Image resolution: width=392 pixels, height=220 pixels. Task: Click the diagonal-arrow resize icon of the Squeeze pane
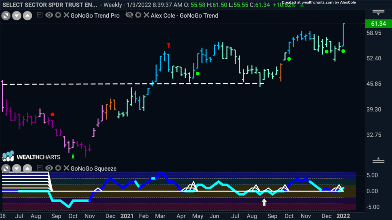click(6, 169)
